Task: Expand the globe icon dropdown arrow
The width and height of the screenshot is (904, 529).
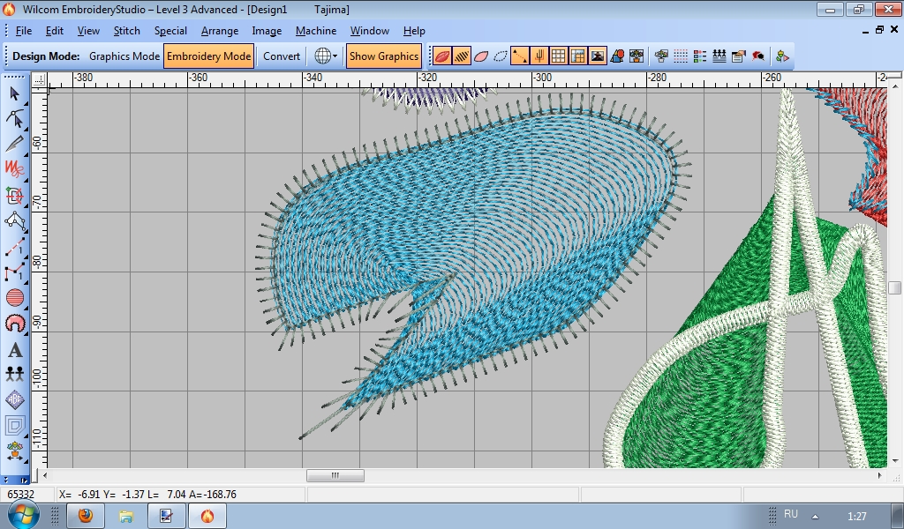Action: pos(335,56)
